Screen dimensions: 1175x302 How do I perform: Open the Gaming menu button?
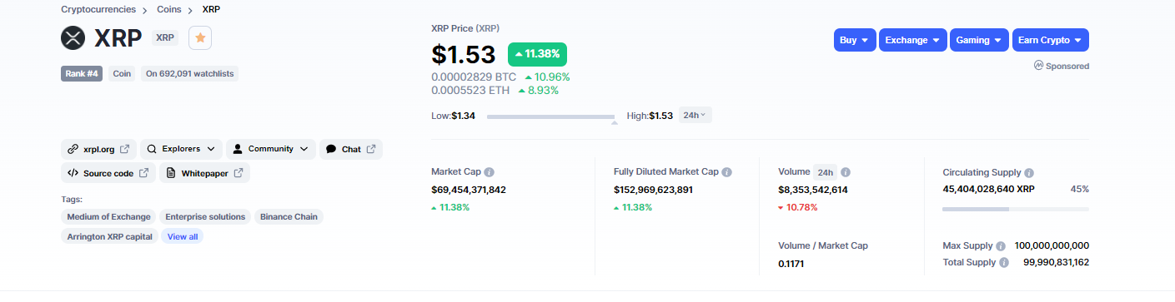coord(979,40)
